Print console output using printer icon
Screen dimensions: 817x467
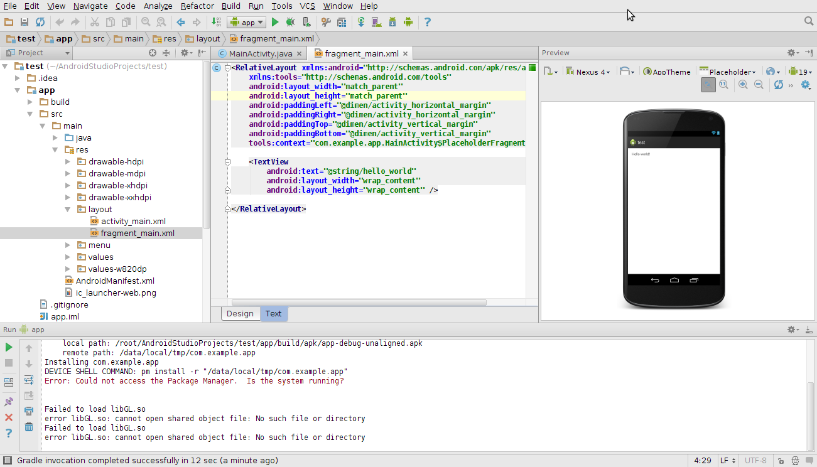[29, 411]
